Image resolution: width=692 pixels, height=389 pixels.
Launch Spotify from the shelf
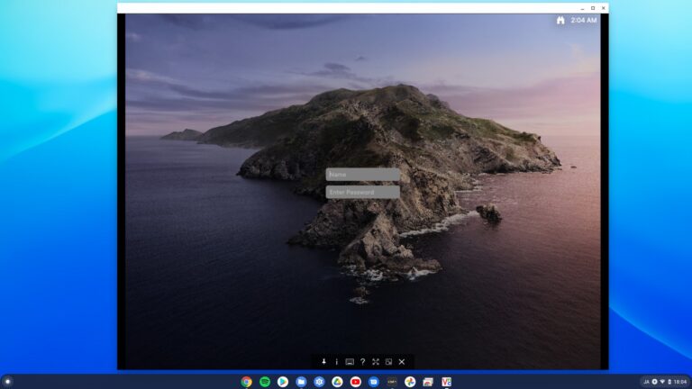point(265,382)
